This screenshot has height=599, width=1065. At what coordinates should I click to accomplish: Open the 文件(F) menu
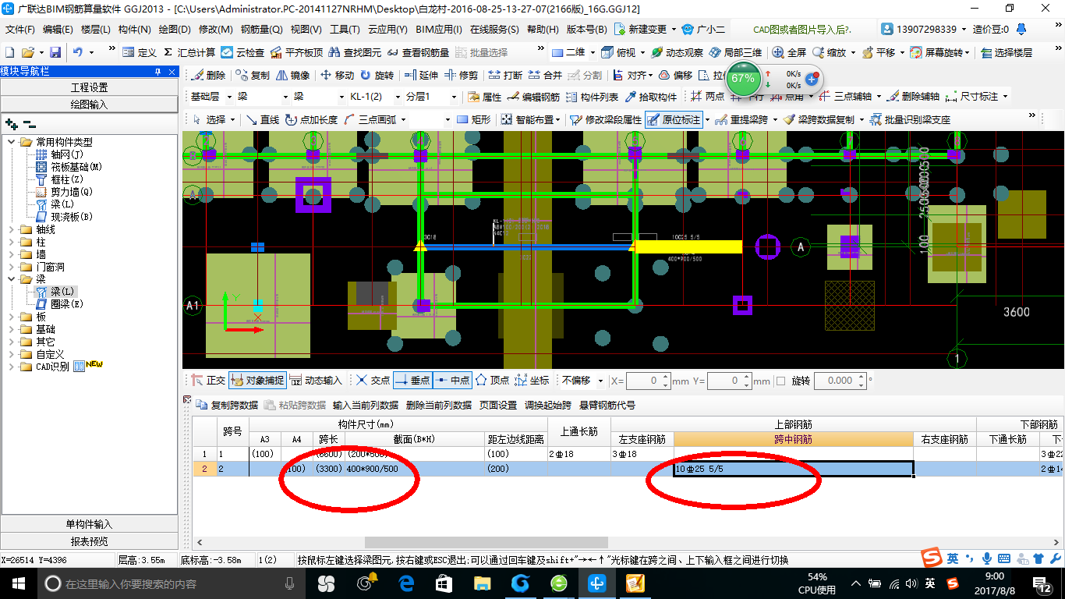(x=21, y=30)
